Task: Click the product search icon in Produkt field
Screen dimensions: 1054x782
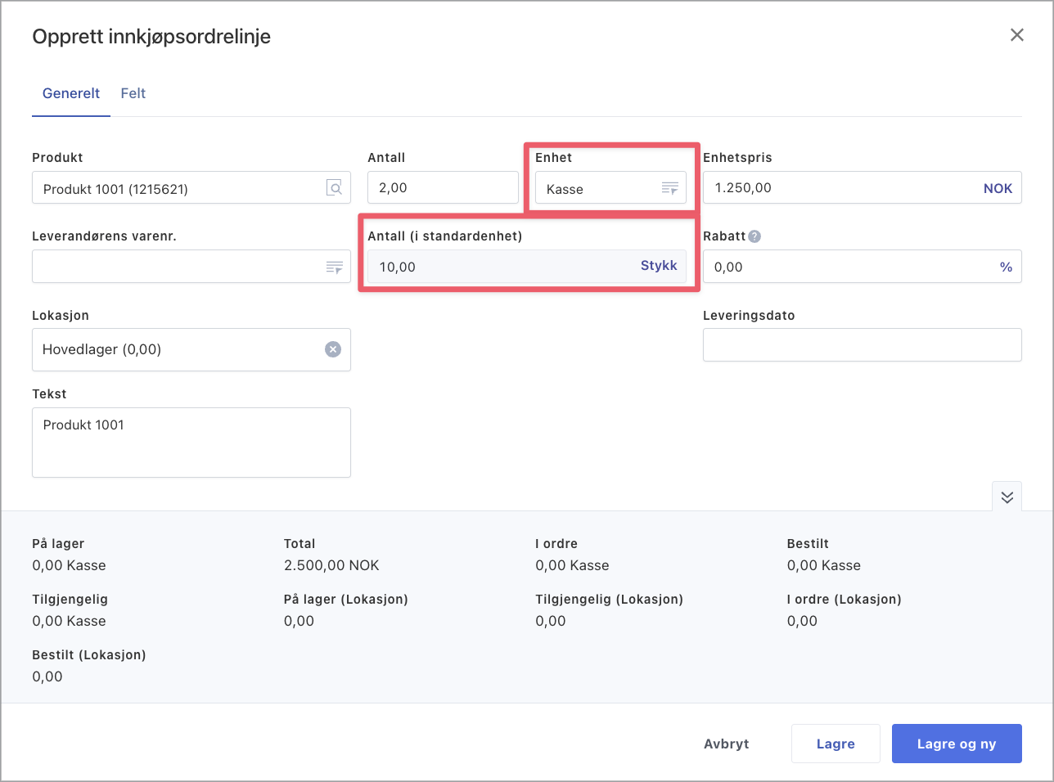Action: click(x=334, y=188)
